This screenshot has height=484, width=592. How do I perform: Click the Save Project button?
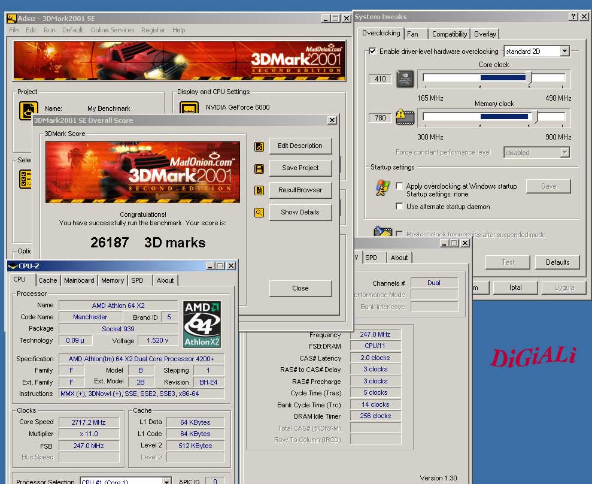(300, 168)
